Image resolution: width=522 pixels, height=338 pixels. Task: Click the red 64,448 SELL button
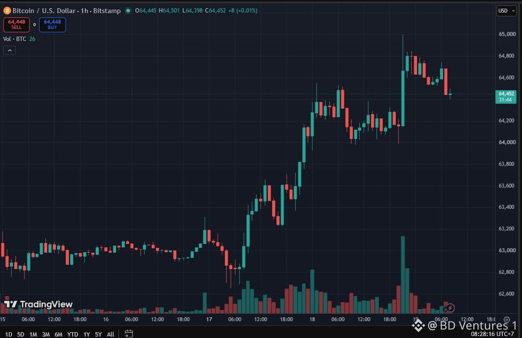pos(16,24)
